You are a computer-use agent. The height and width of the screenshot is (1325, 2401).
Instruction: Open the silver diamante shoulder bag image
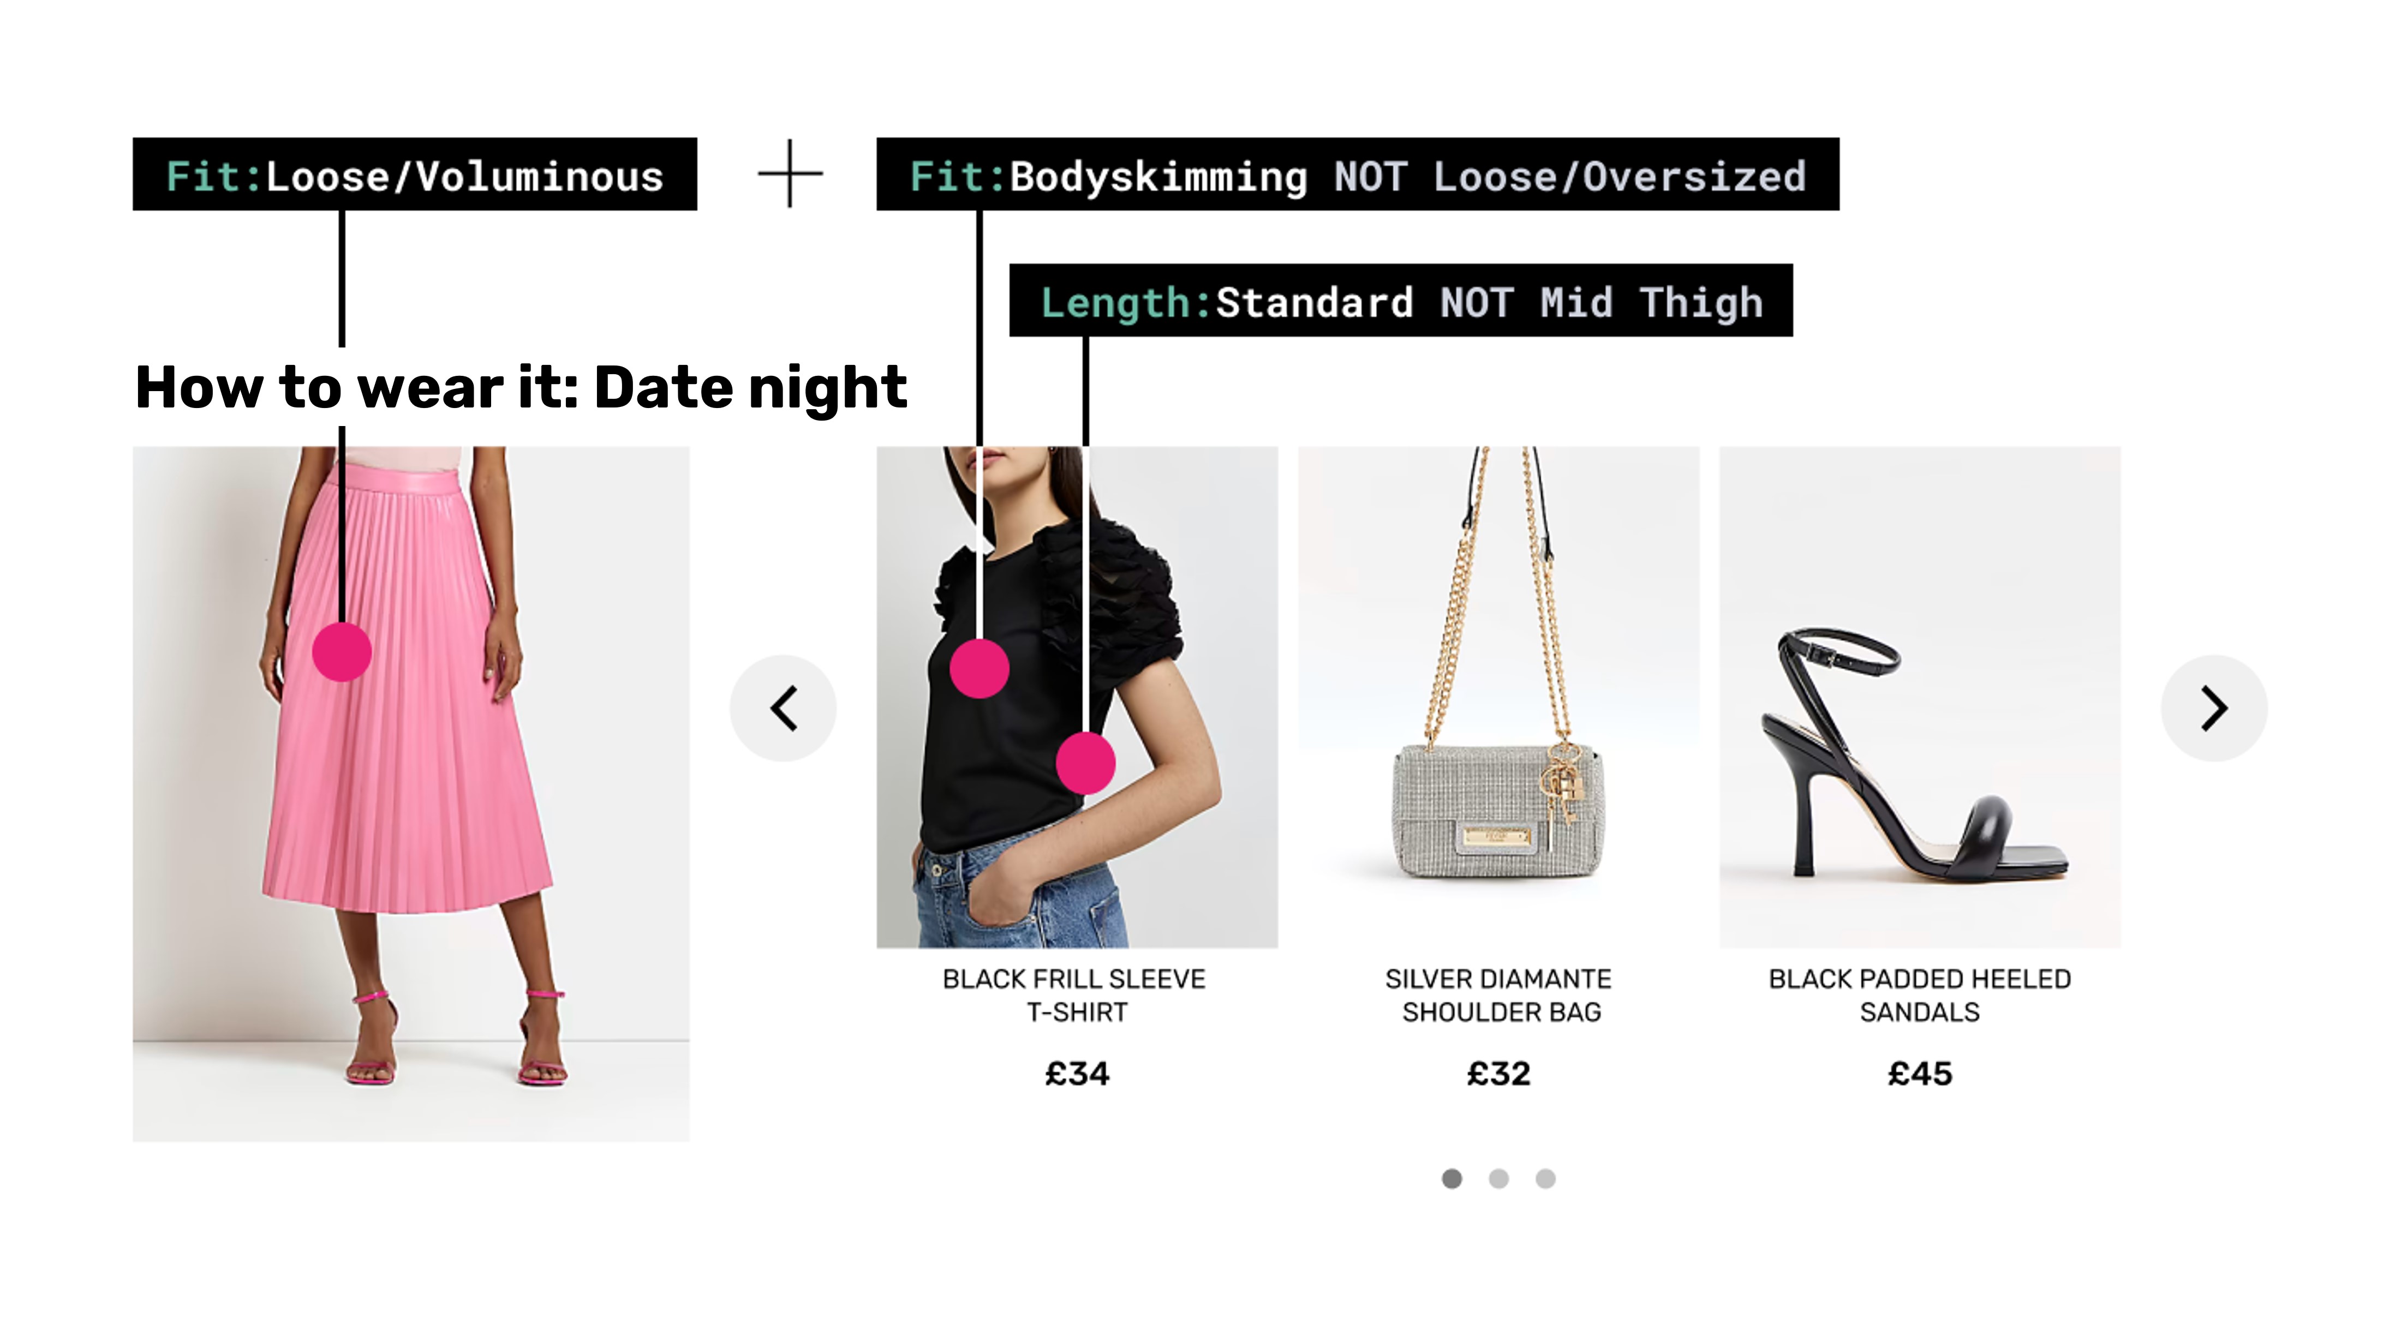(x=1499, y=697)
